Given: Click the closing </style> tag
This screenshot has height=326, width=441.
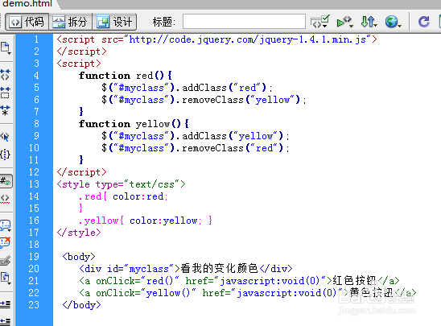Looking at the screenshot, I should [x=79, y=233].
